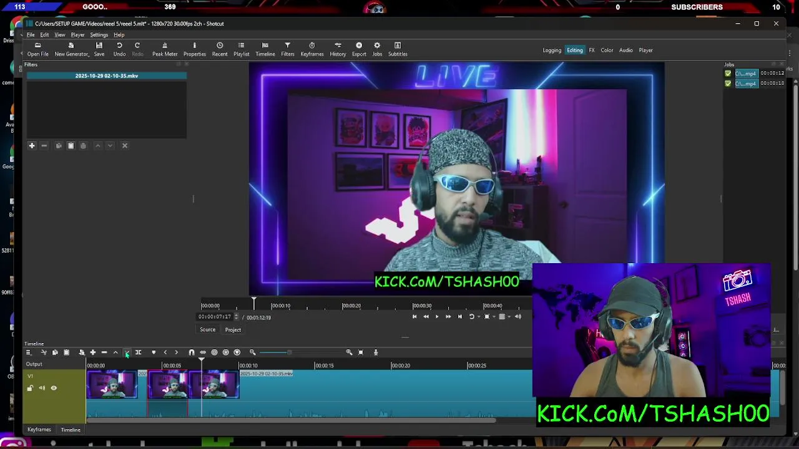Mute track V1 audio
Viewport: 799px width, 449px height.
click(42, 388)
